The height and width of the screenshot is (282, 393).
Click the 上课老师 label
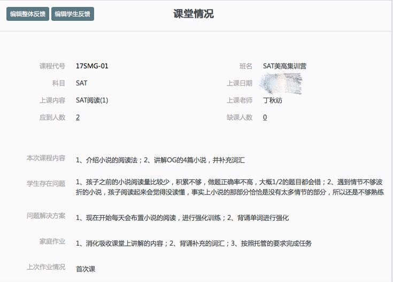(240, 100)
